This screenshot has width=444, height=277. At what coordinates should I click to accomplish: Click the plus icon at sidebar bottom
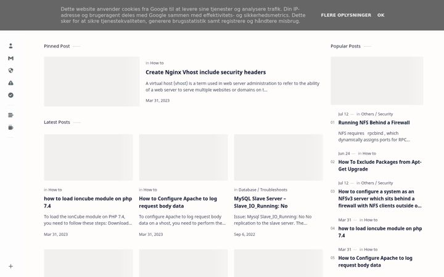click(x=10, y=267)
